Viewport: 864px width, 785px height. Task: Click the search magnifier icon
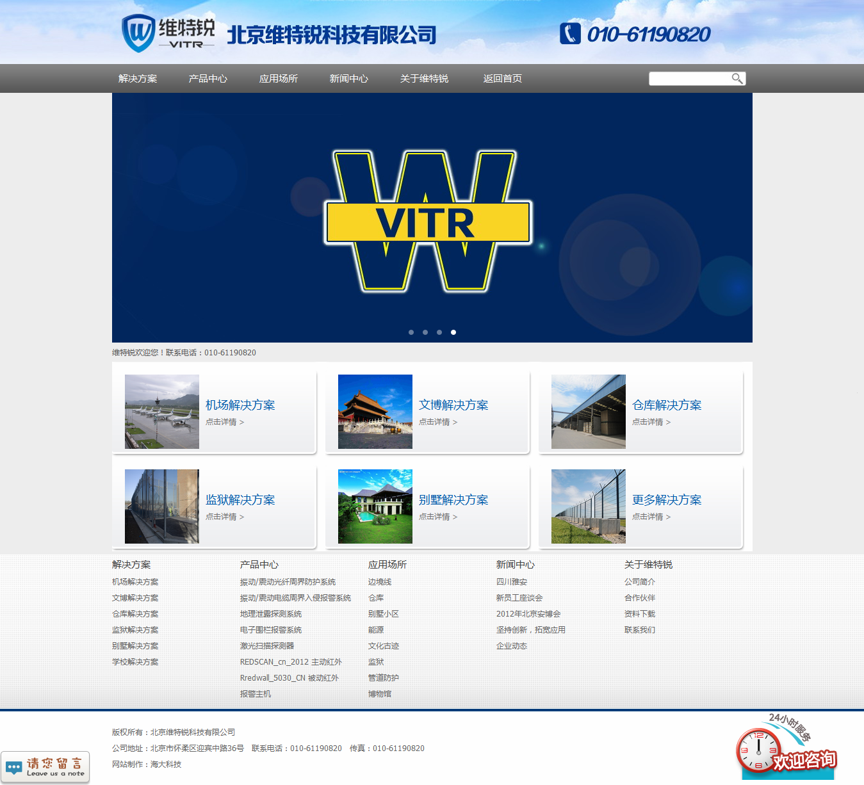tap(737, 78)
